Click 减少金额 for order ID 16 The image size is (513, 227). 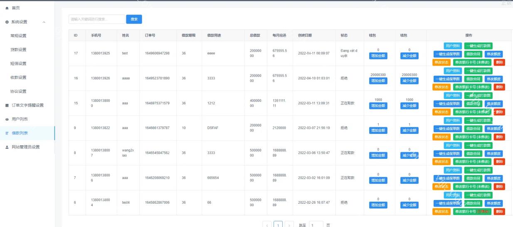[x=409, y=81]
